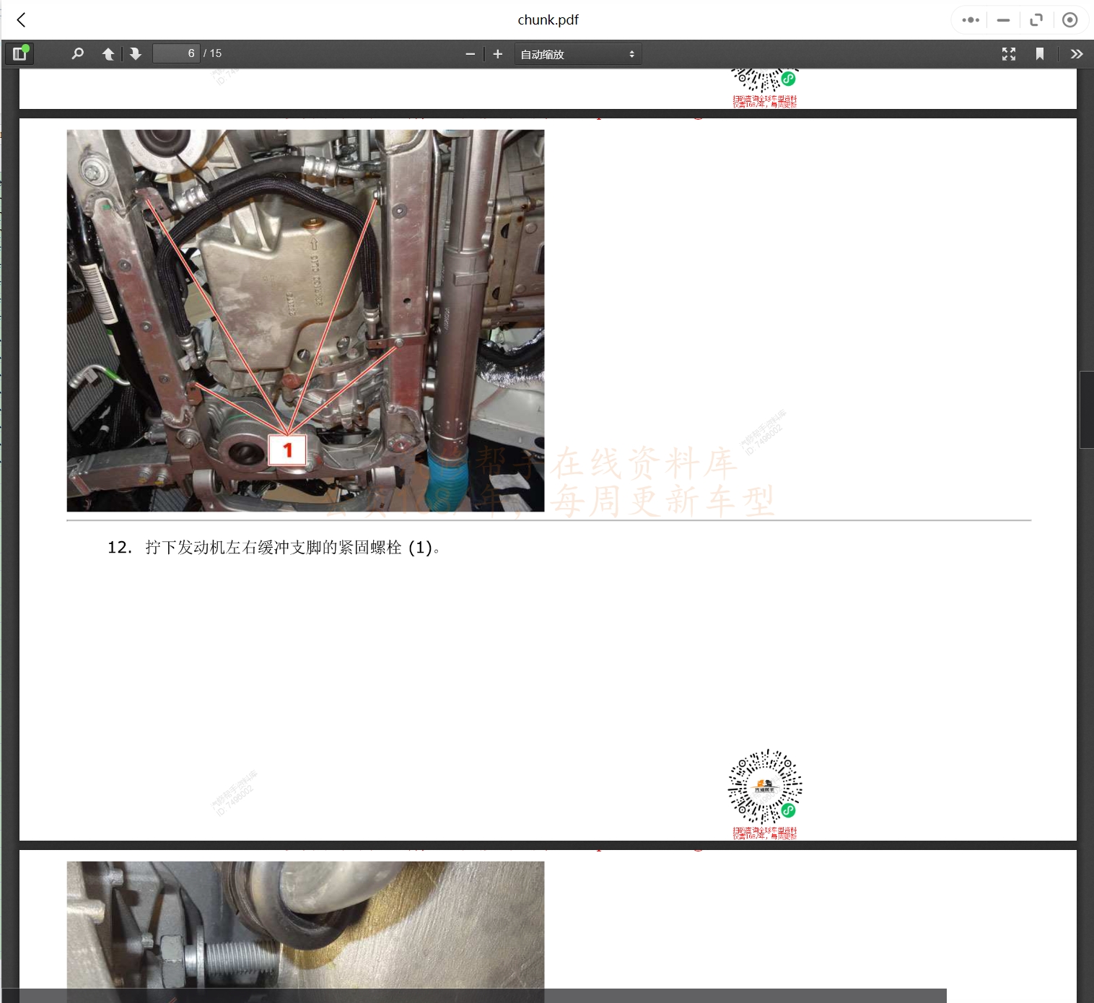The image size is (1094, 1003).
Task: Go to next page arrow
Action: [x=135, y=54]
